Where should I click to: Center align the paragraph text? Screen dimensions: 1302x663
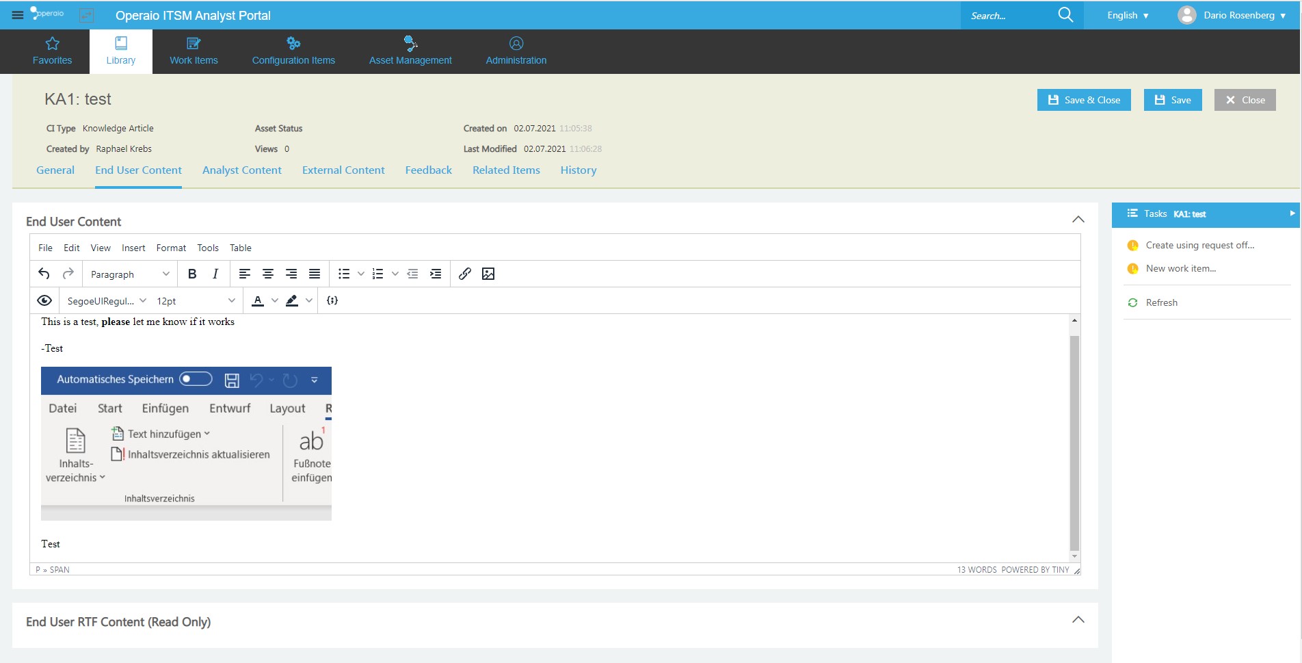tap(268, 274)
